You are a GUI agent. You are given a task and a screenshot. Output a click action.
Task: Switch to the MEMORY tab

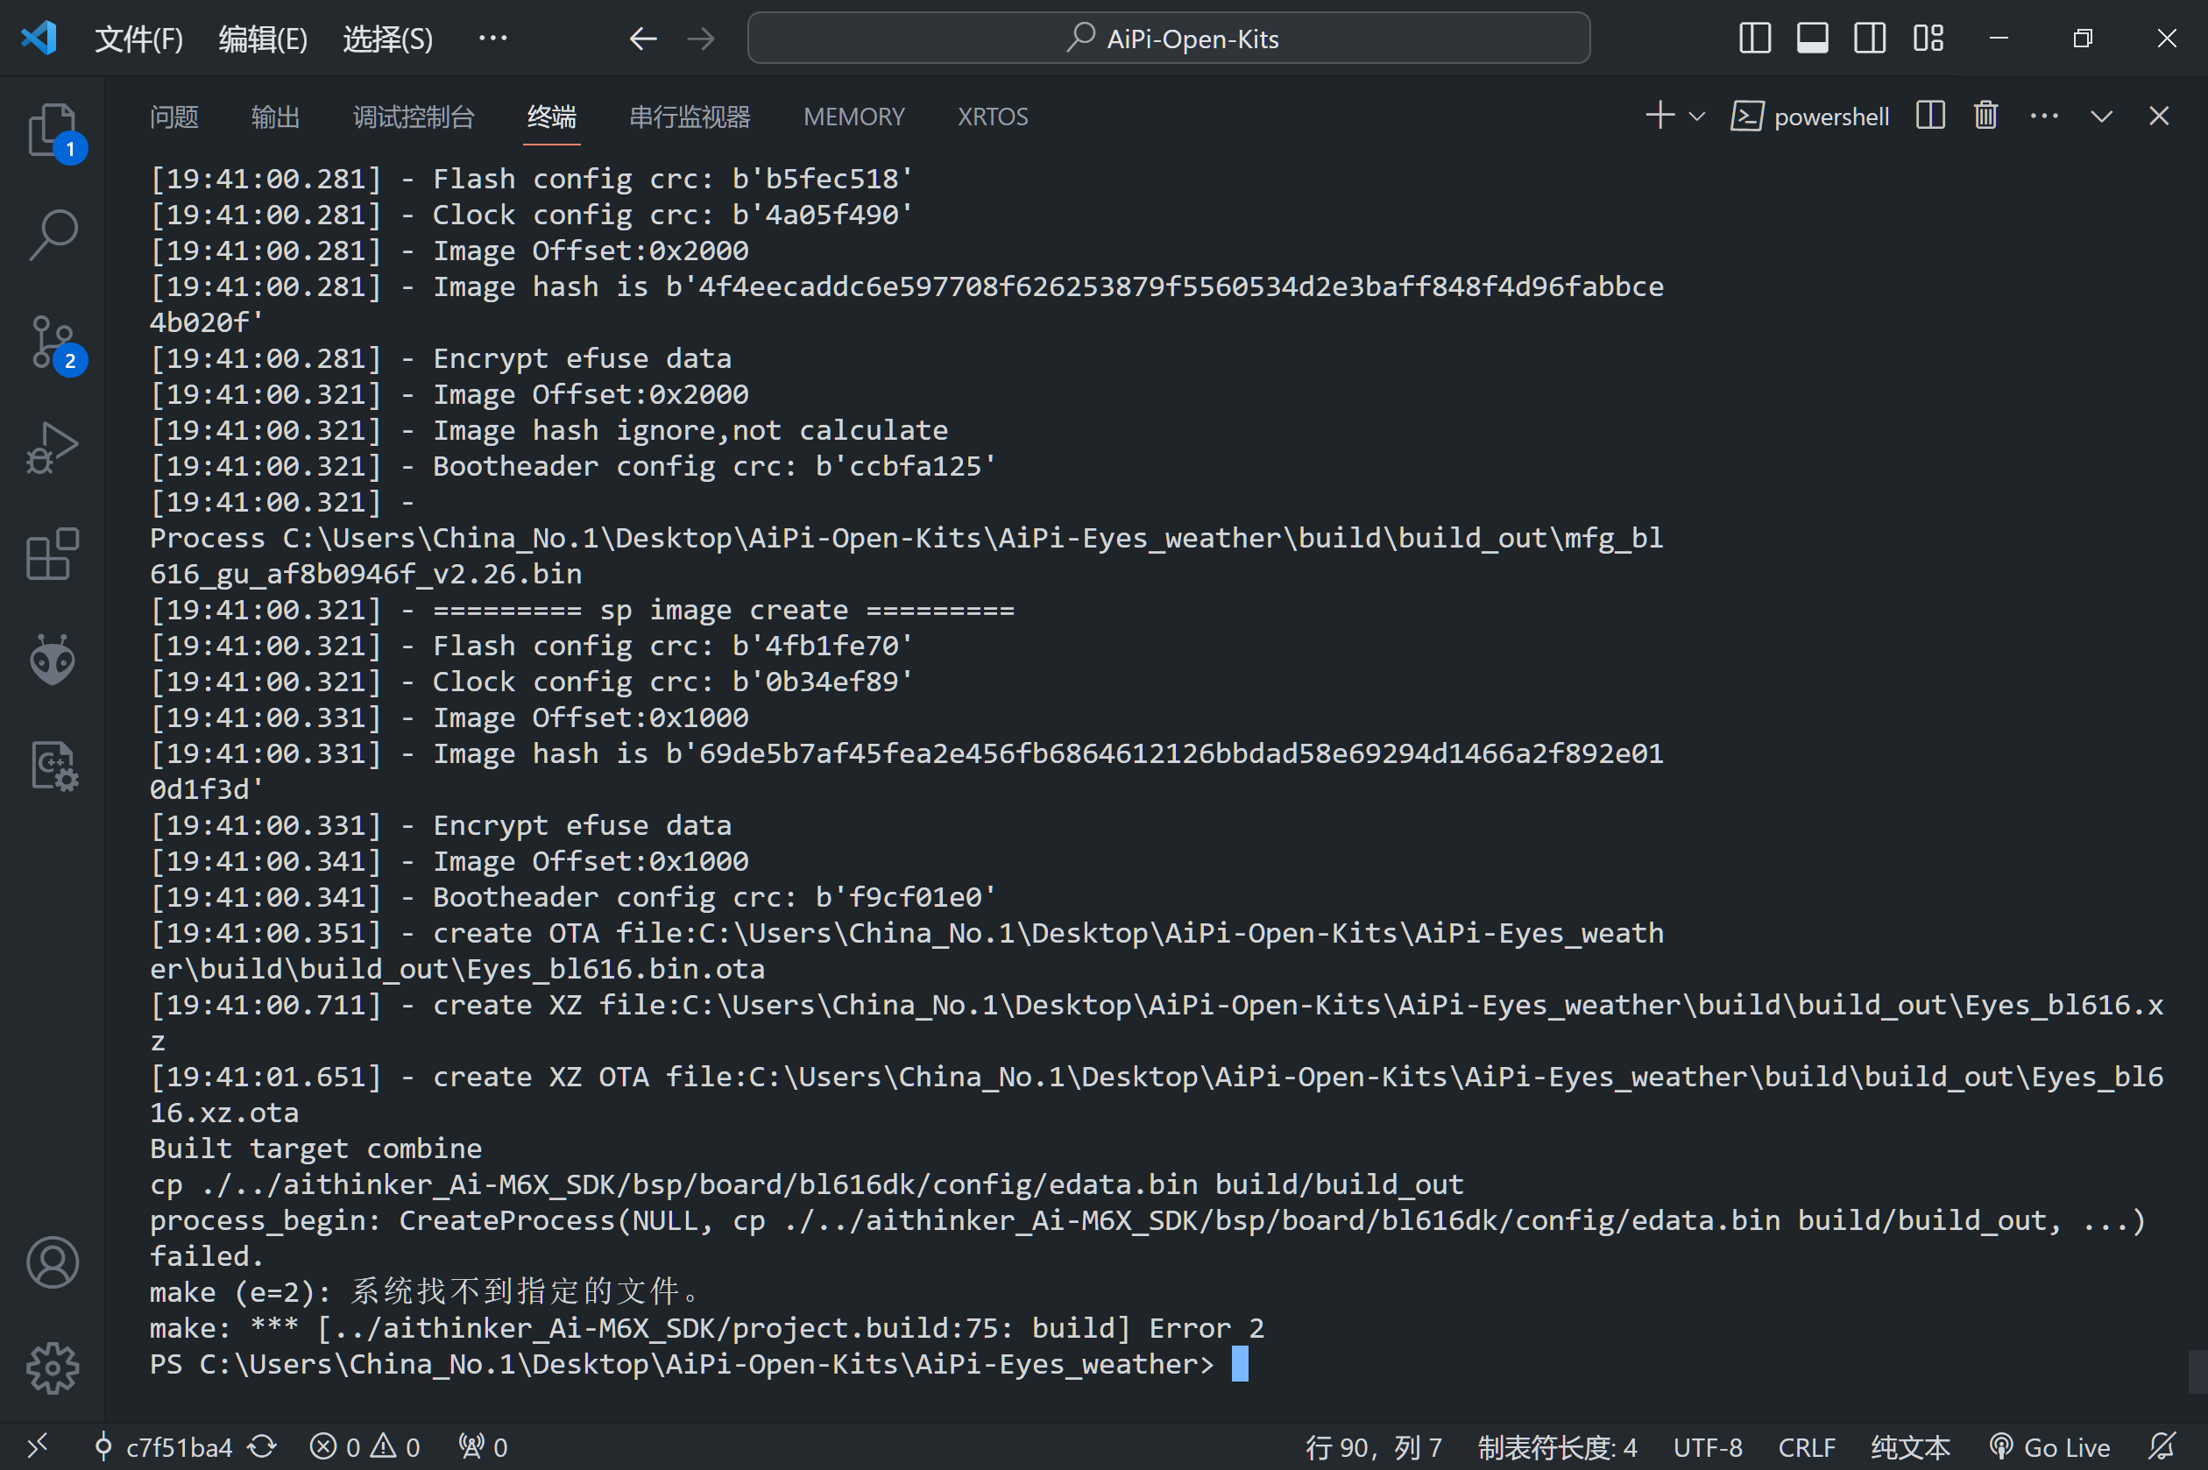[x=853, y=117]
